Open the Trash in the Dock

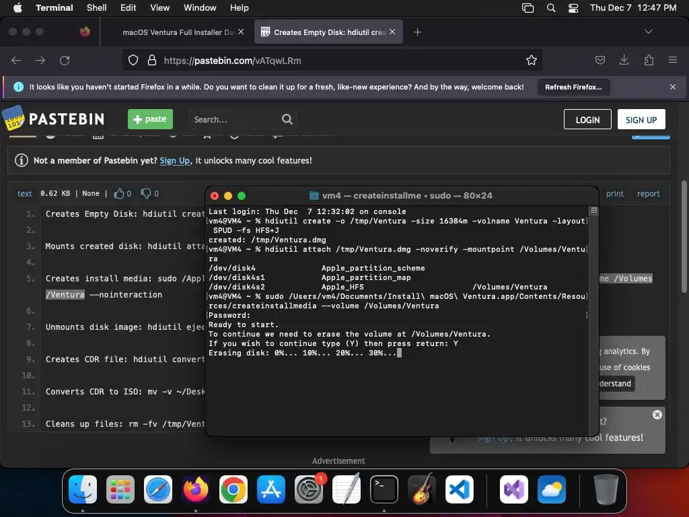coord(606,489)
